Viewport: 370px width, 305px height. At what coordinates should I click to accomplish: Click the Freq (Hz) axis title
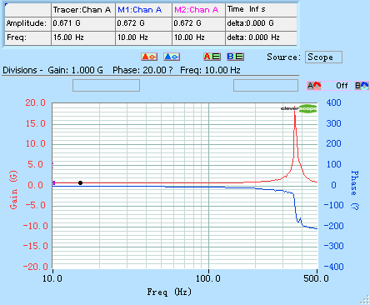tap(169, 292)
